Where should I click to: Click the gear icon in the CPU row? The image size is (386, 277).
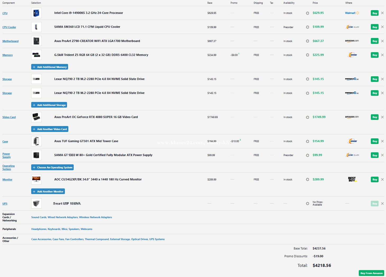coord(307,13)
